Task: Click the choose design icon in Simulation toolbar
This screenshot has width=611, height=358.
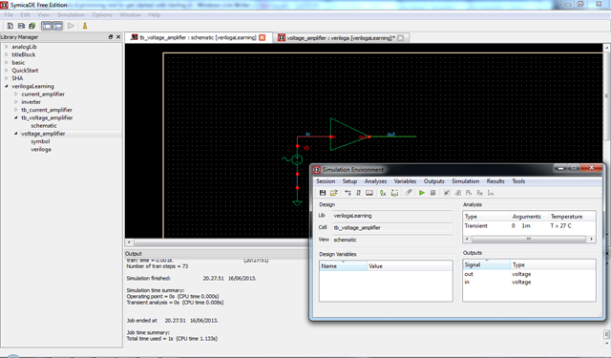Action: pos(348,193)
